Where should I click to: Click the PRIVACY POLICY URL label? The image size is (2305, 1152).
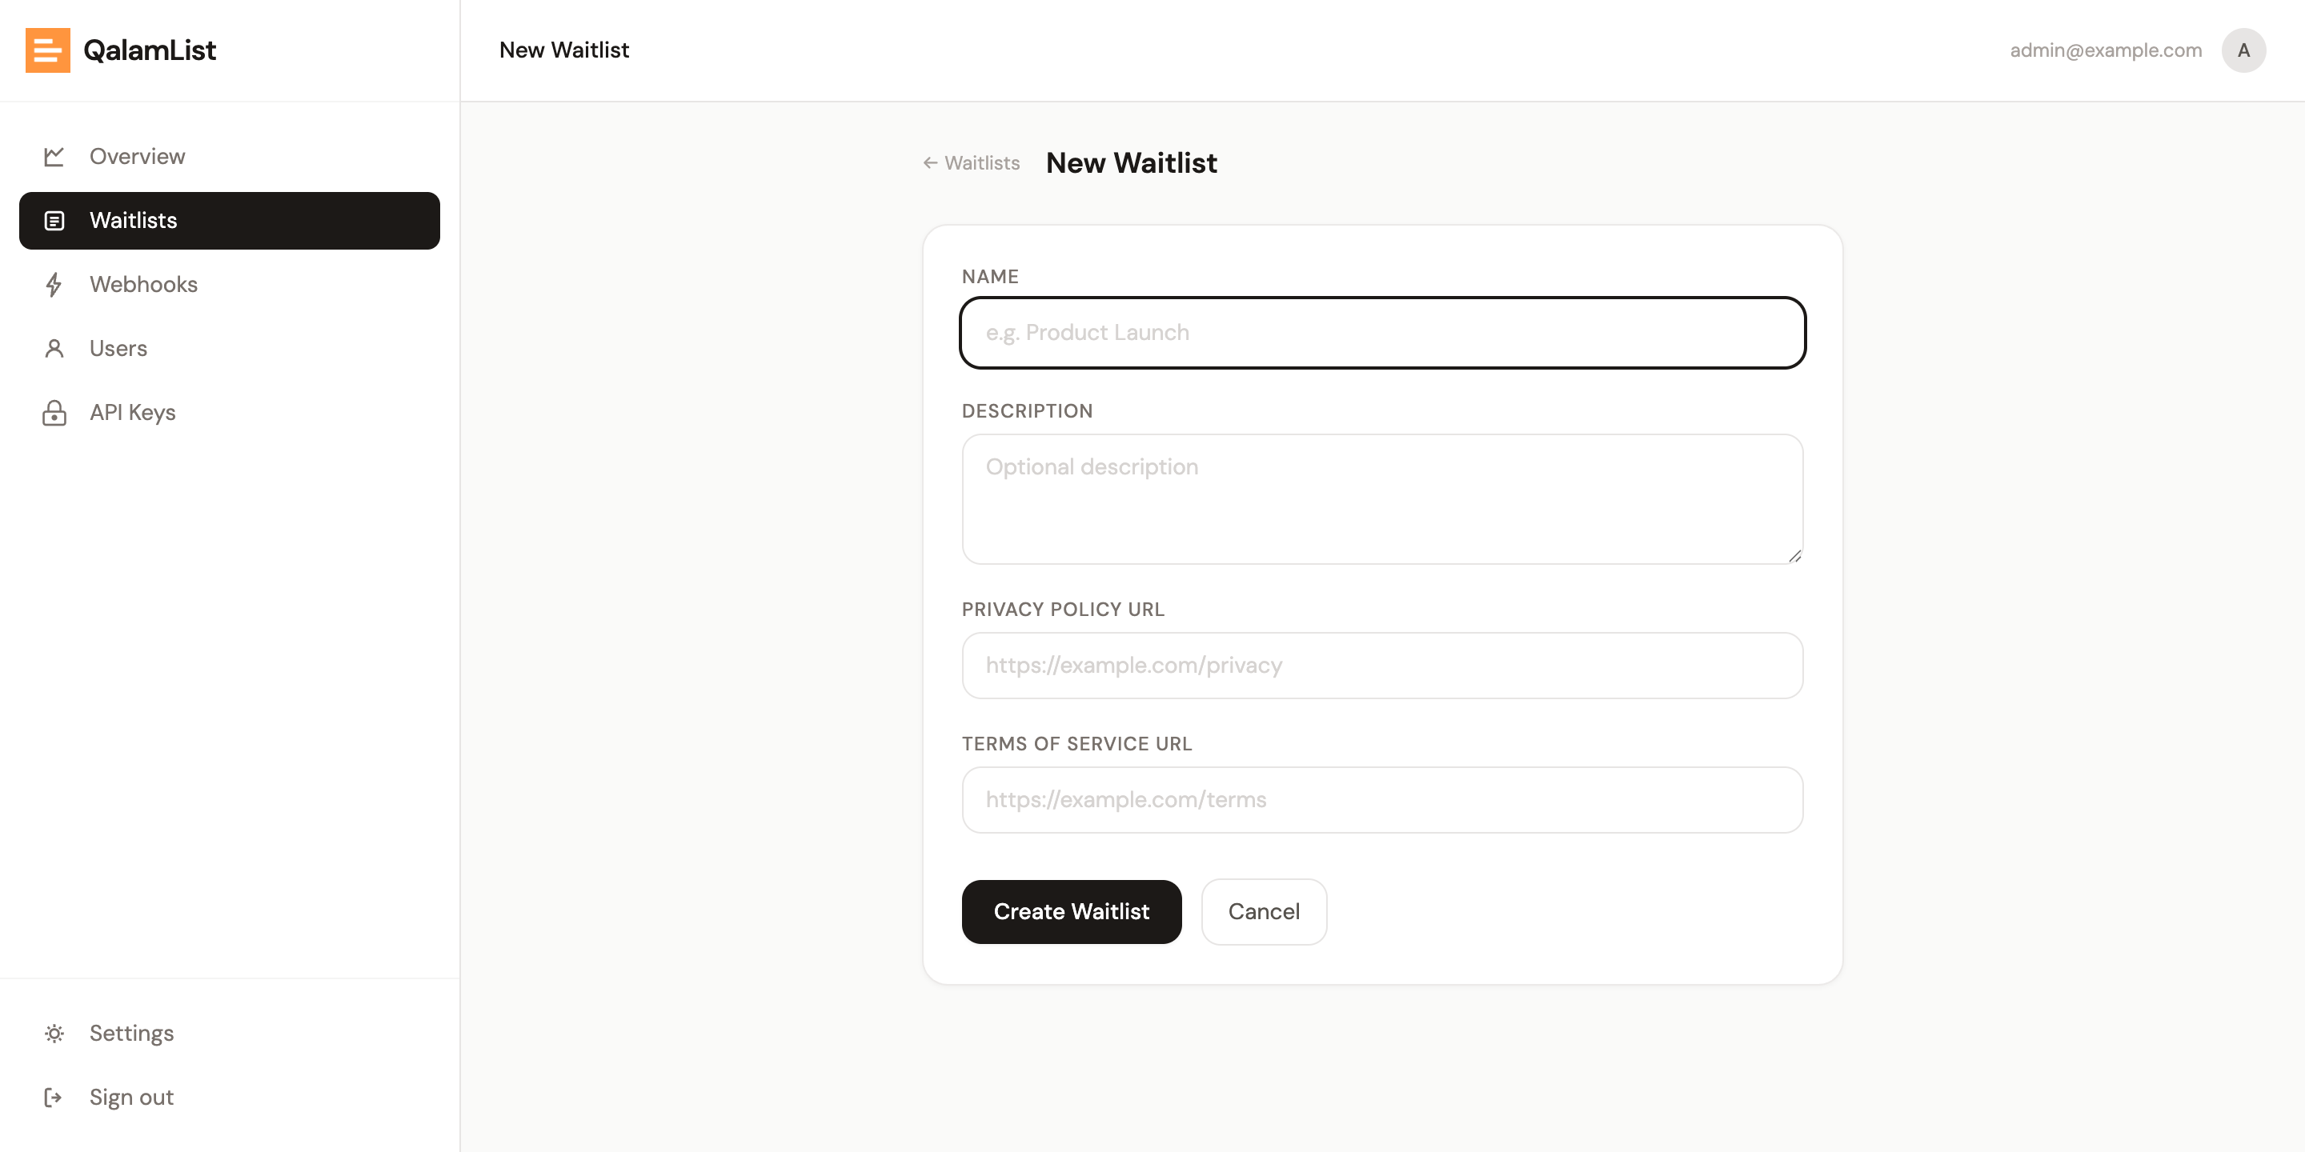tap(1063, 609)
